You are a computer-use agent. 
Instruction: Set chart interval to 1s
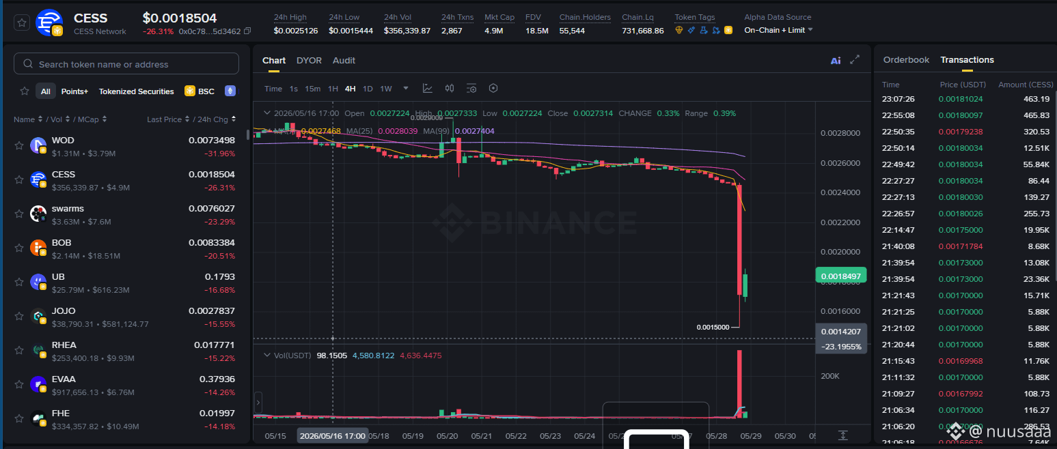(294, 89)
